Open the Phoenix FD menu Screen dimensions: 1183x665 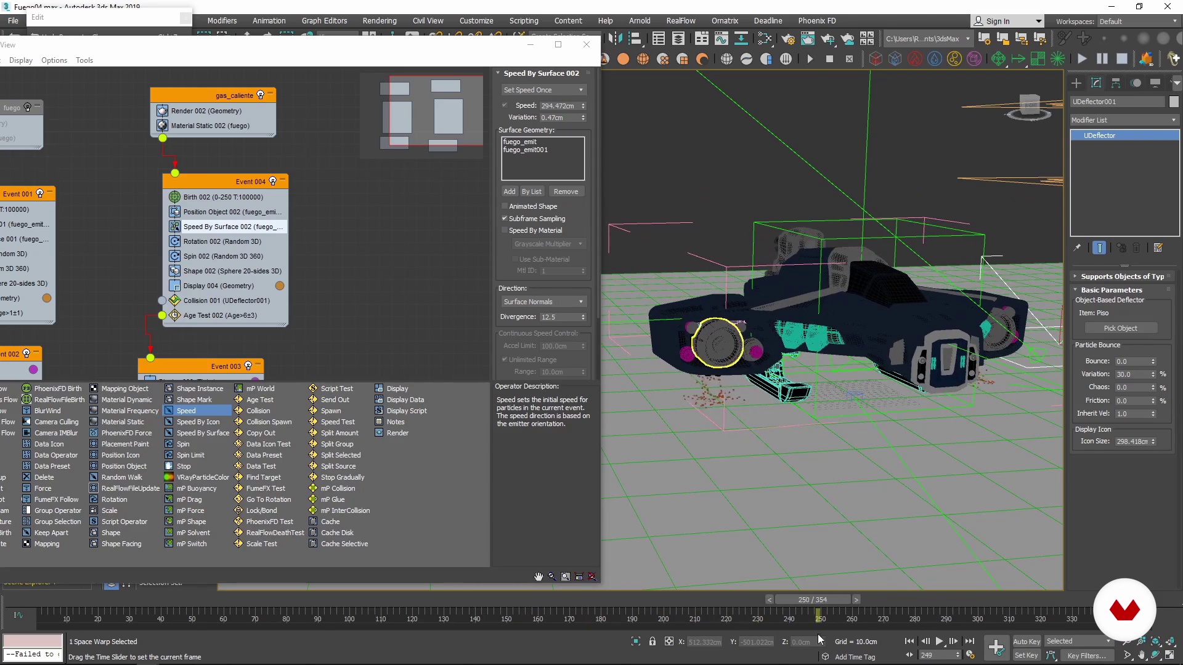pyautogui.click(x=817, y=21)
